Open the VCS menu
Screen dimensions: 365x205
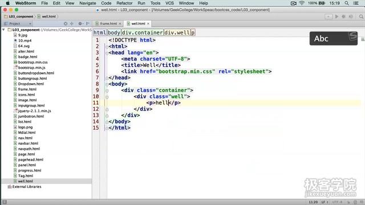pyautogui.click(x=169, y=3)
